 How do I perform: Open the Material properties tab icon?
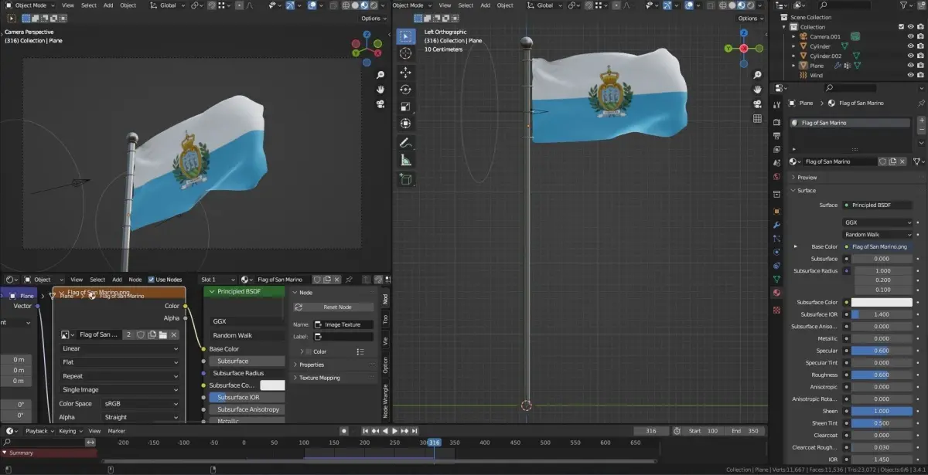(x=776, y=293)
